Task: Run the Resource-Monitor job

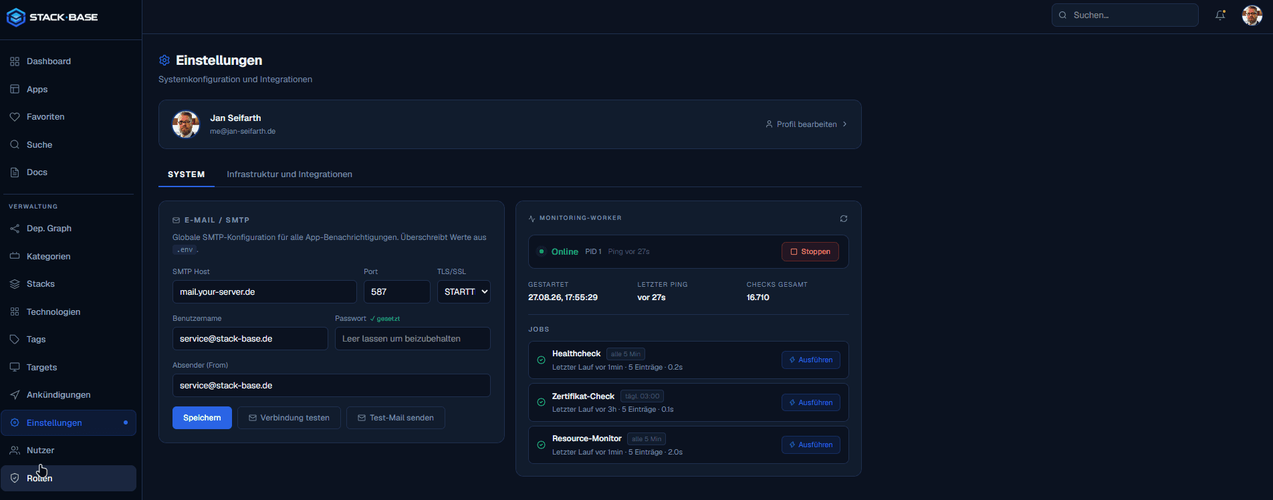Action: point(811,445)
